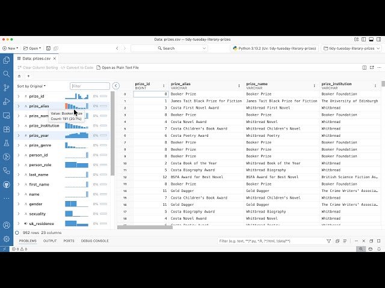
Task: Click the Save All icon in toolbar
Action: click(56, 48)
